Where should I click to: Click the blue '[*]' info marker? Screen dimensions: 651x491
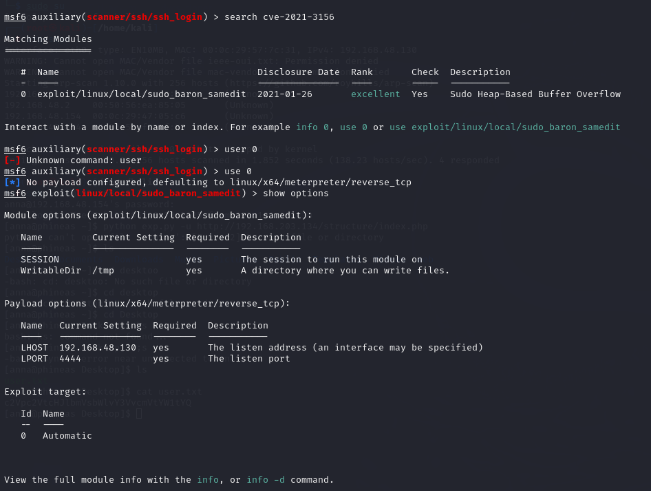click(12, 182)
